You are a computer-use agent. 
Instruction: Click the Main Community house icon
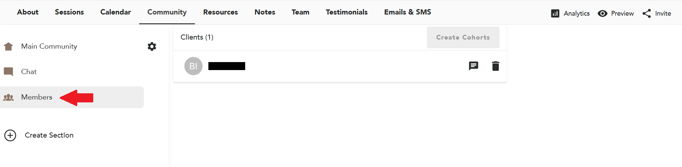(x=8, y=46)
